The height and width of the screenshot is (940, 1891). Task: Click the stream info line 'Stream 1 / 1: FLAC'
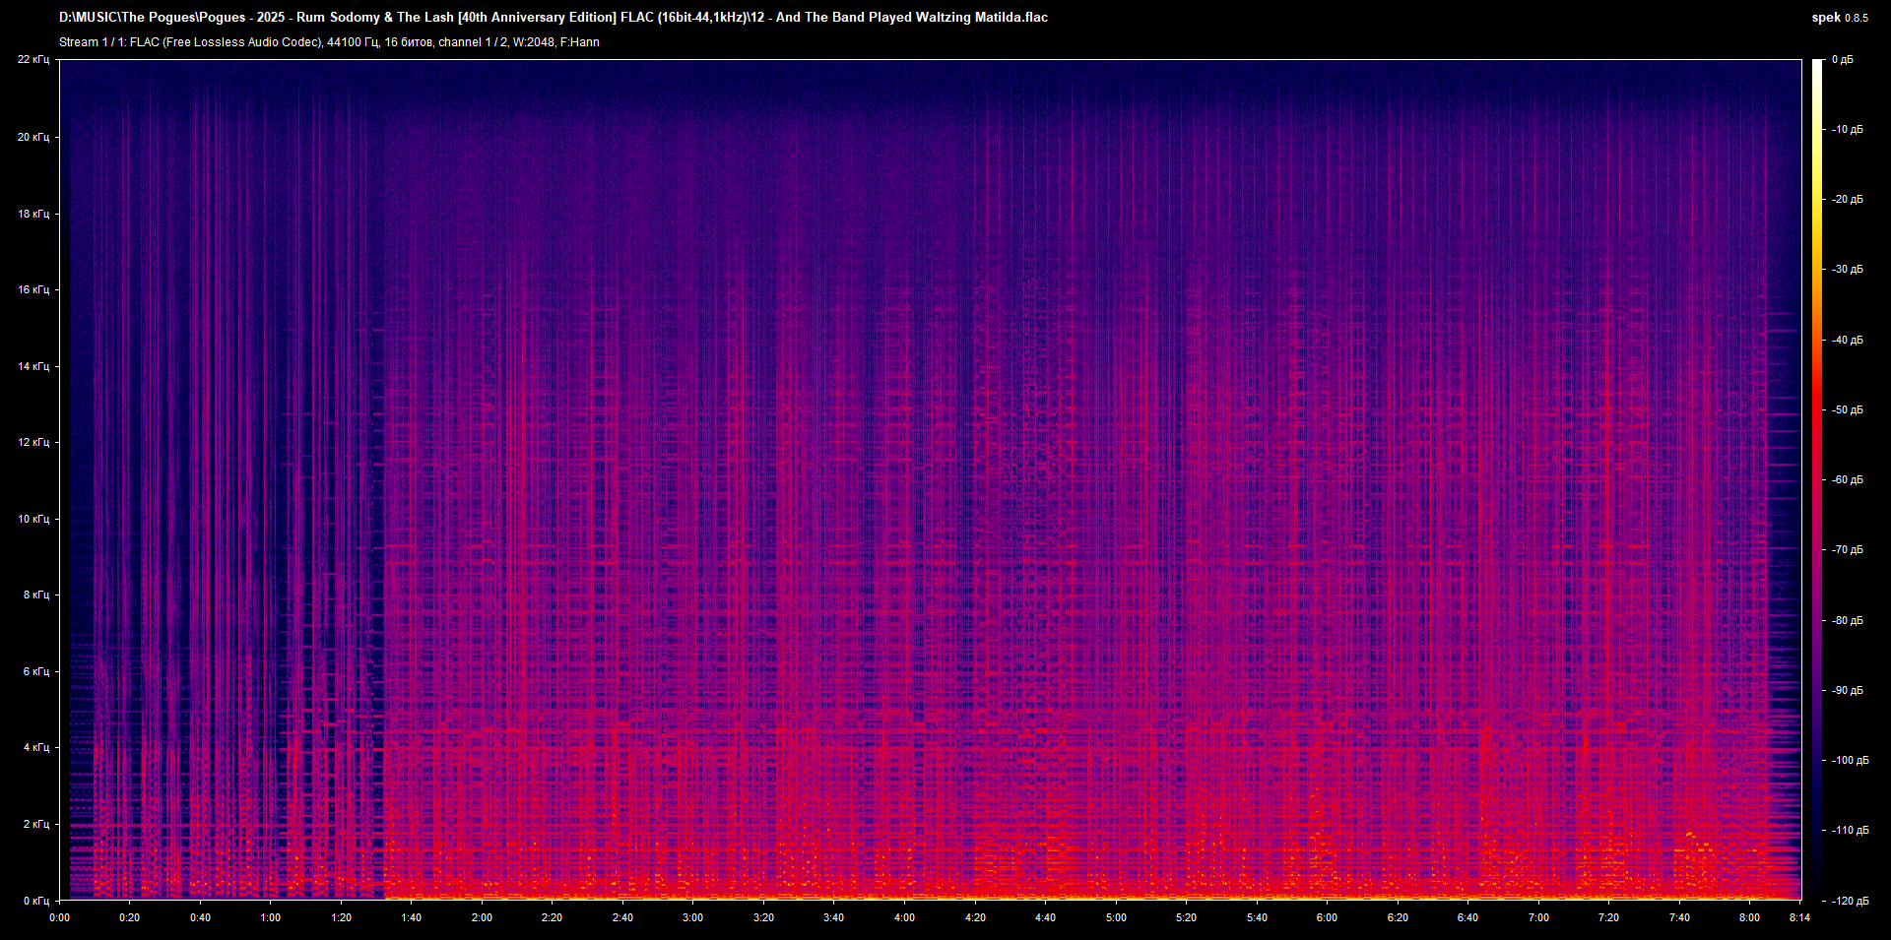coord(329,42)
